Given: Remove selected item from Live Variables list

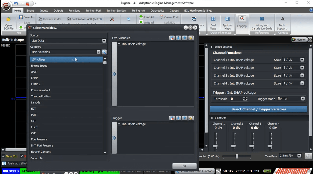Looking at the screenshot, I should point(172,38).
